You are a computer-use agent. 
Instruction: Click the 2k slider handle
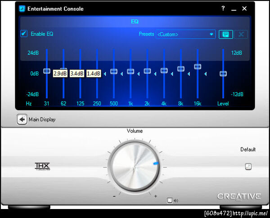[x=147, y=71]
